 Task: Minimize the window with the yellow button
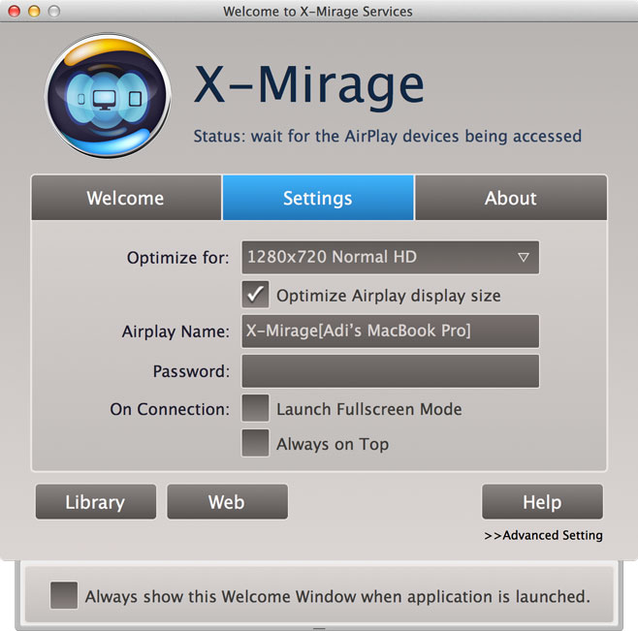click(x=34, y=11)
